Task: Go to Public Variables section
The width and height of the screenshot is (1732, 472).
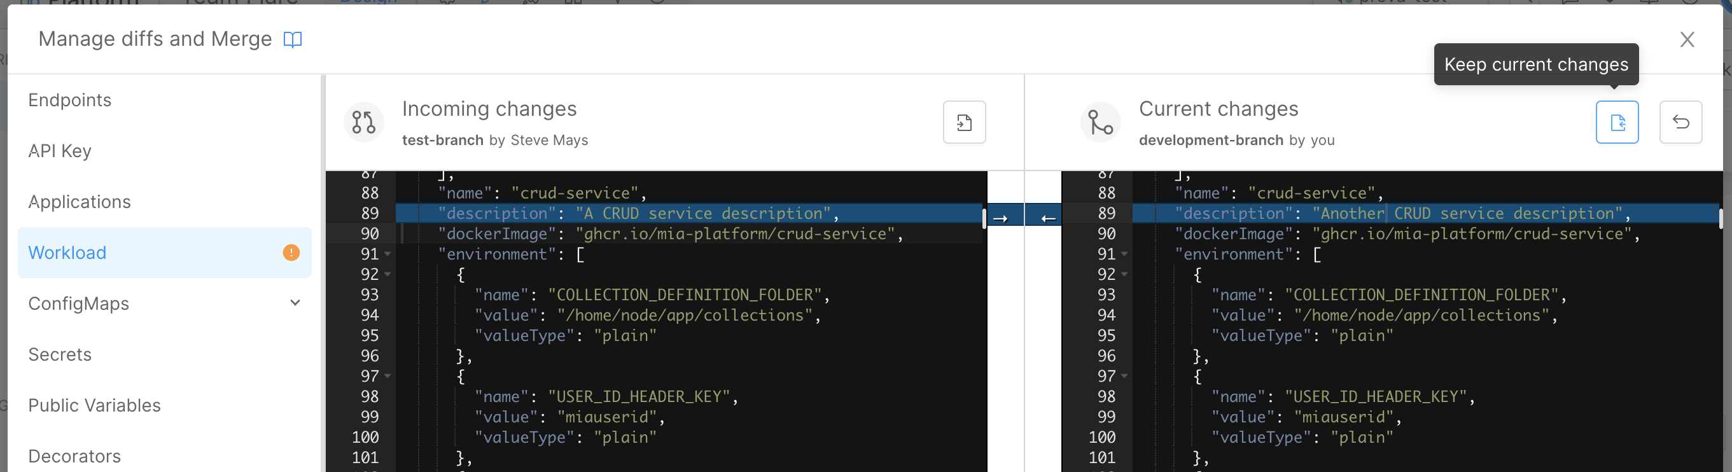Action: (x=94, y=405)
